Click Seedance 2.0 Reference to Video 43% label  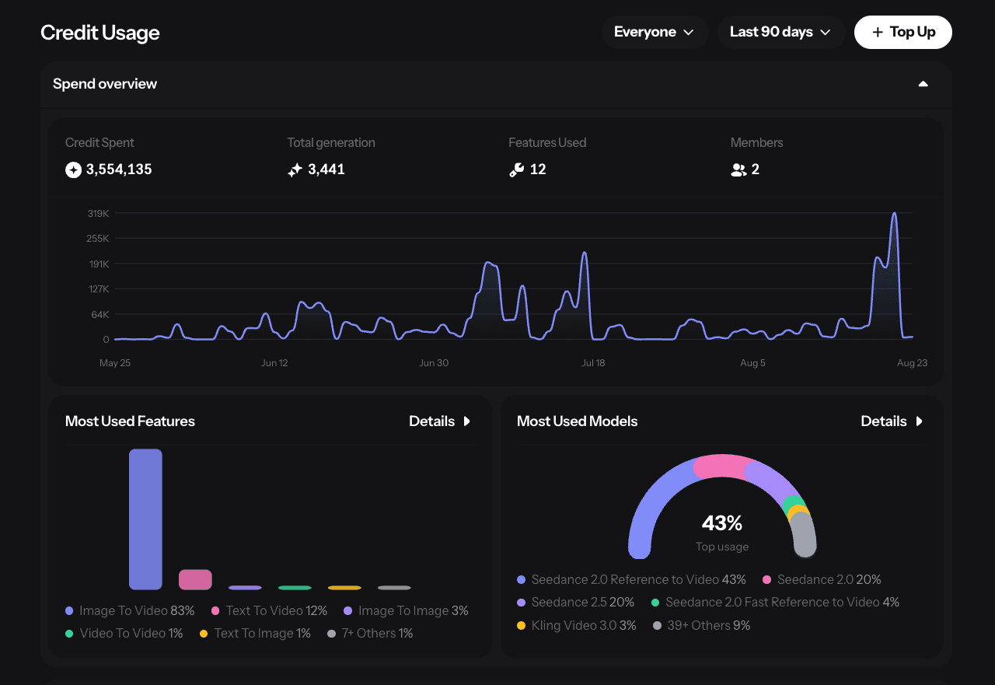639,580
